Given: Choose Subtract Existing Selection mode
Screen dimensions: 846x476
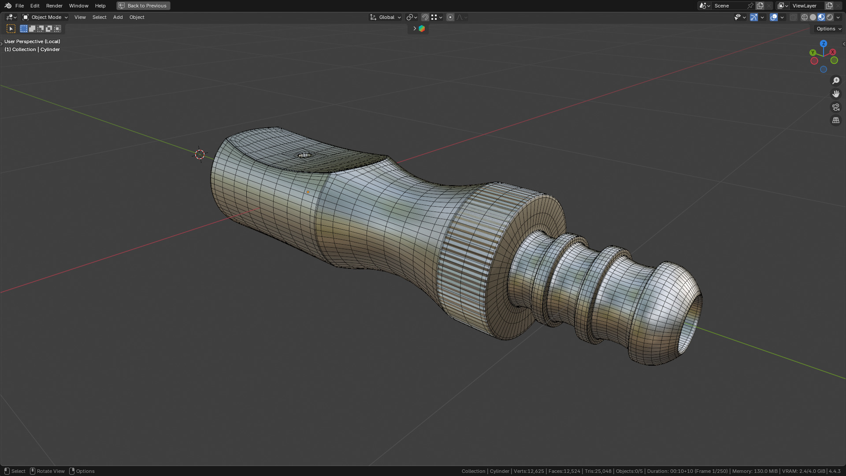Looking at the screenshot, I should pyautogui.click(x=41, y=29).
